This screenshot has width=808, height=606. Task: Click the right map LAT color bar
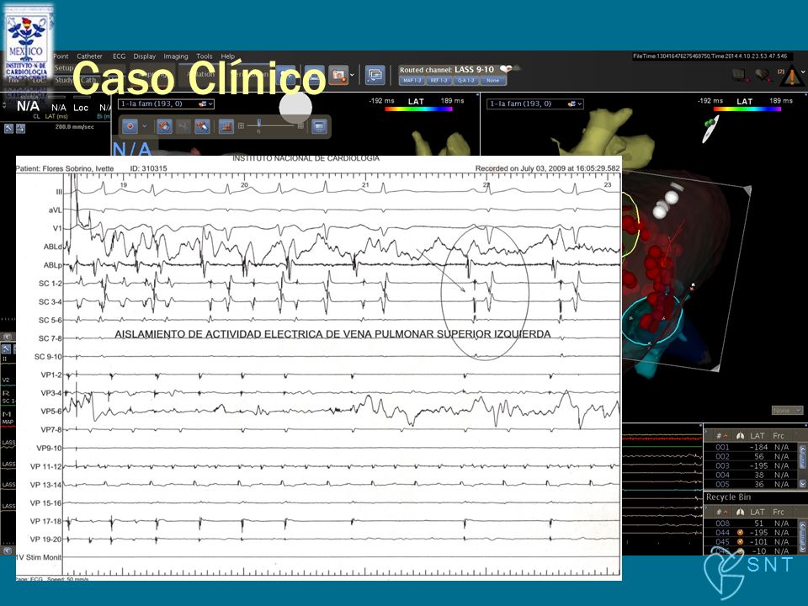click(x=747, y=109)
